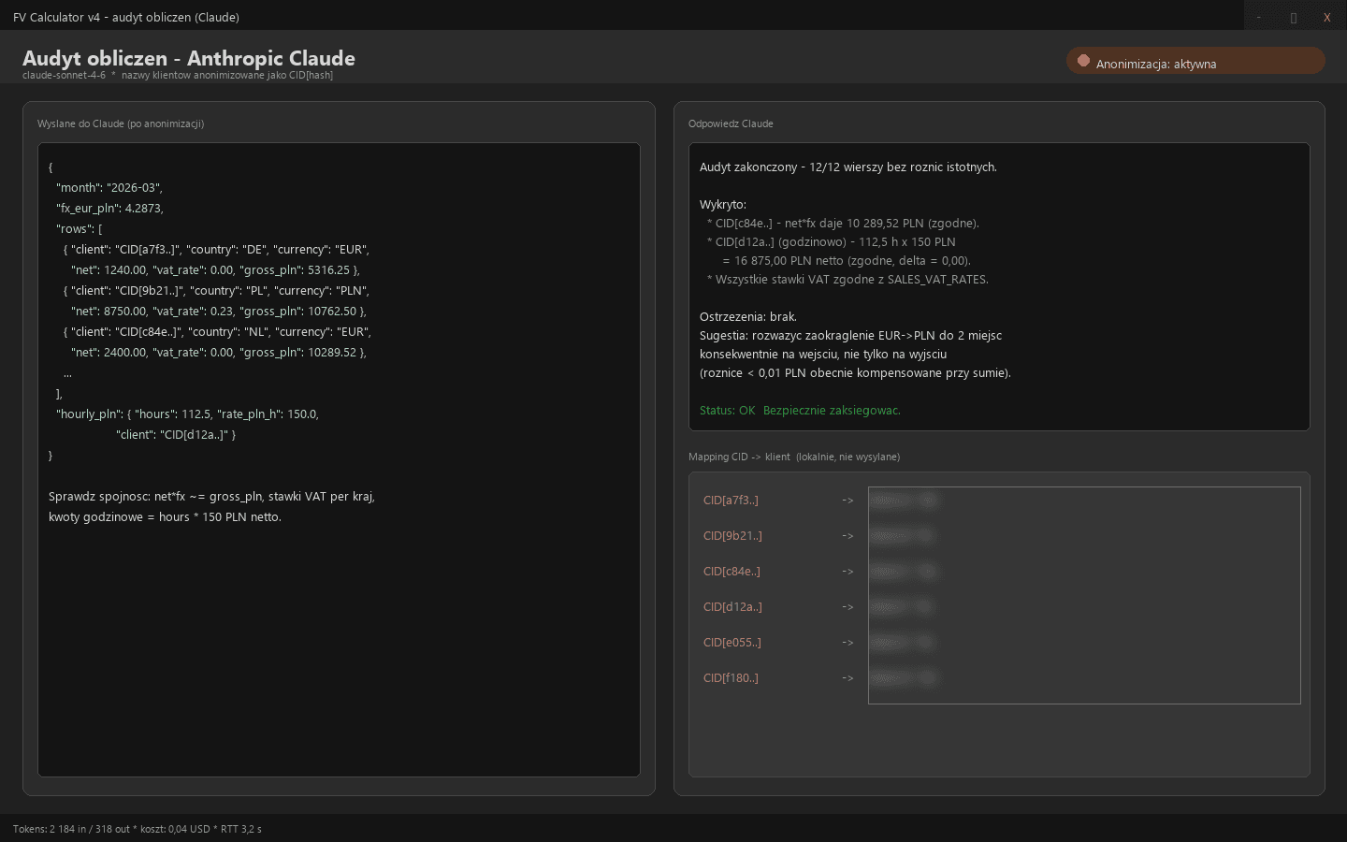Select CID[d12a..] in the mapping list
Image resolution: width=1347 pixels, height=842 pixels.
(x=732, y=607)
